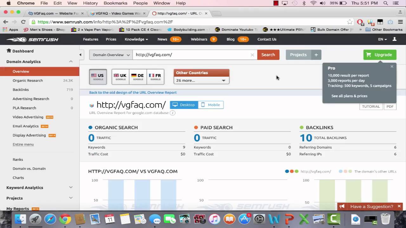Click the Wi-Fi icon in menu bar
Viewport: 406px width, 228px height.
(313, 3)
